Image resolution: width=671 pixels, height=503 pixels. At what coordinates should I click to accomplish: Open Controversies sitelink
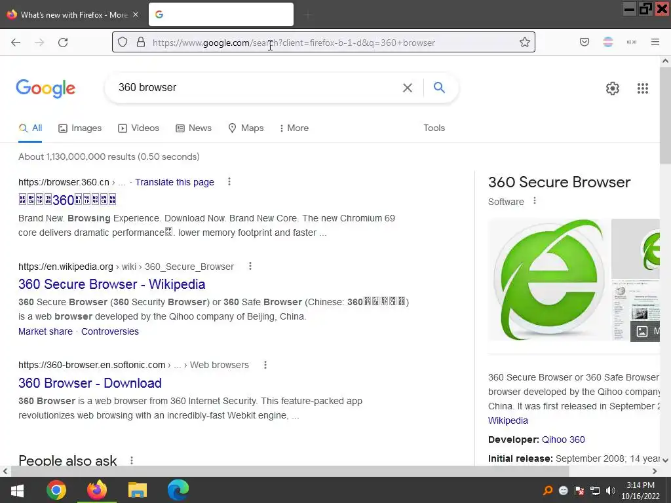point(110,331)
